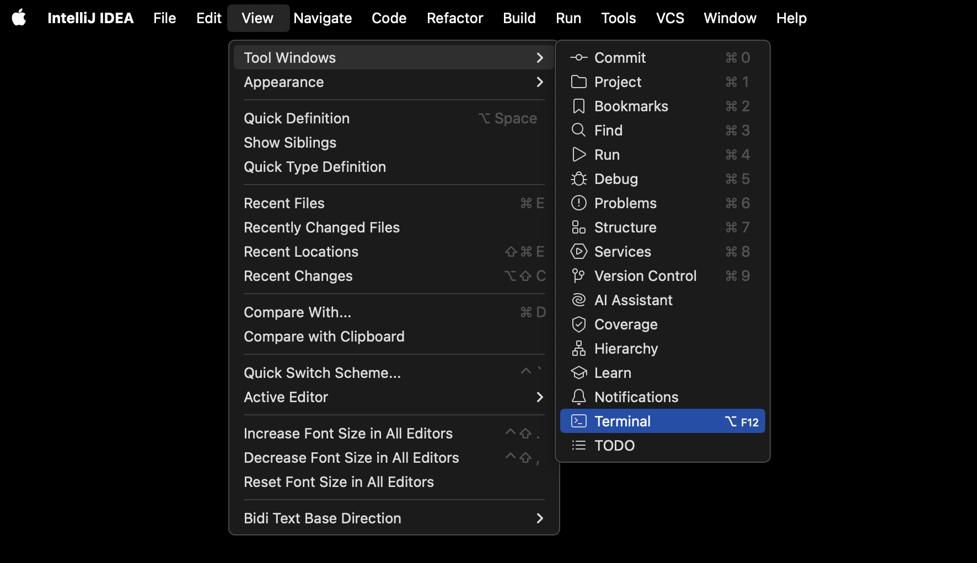
Task: Click Increase Font Size in All Editors
Action: tap(348, 433)
